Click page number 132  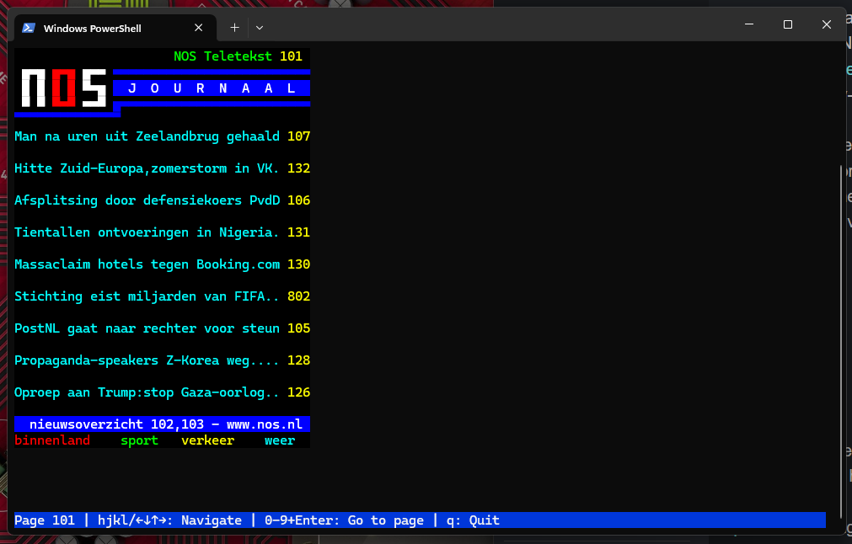299,168
